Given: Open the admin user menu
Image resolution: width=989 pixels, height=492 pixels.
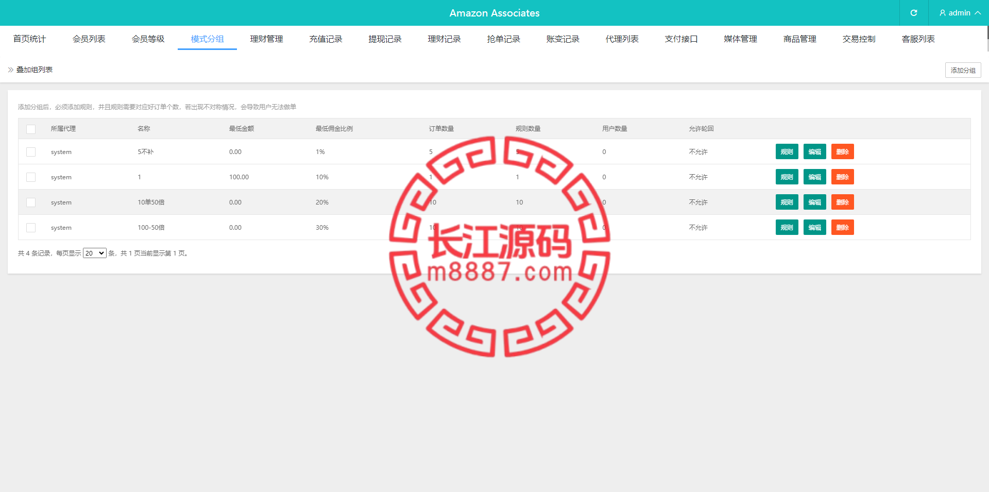Looking at the screenshot, I should [959, 13].
